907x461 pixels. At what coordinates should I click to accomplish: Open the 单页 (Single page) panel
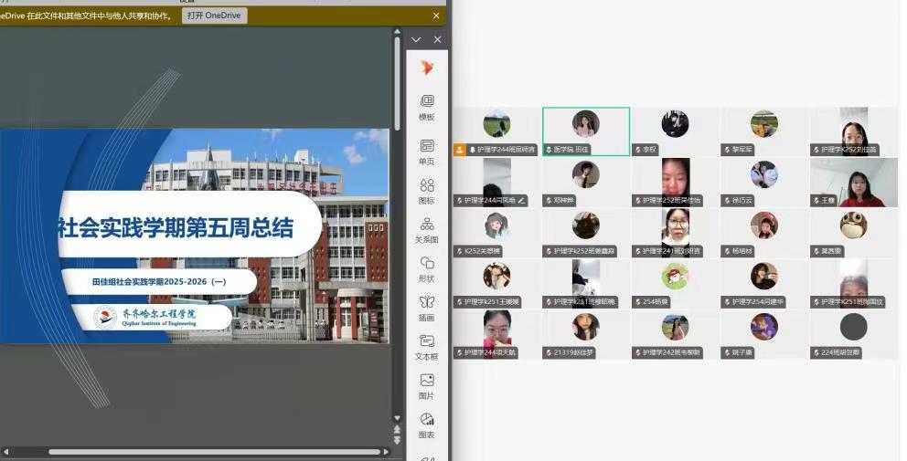(x=427, y=151)
